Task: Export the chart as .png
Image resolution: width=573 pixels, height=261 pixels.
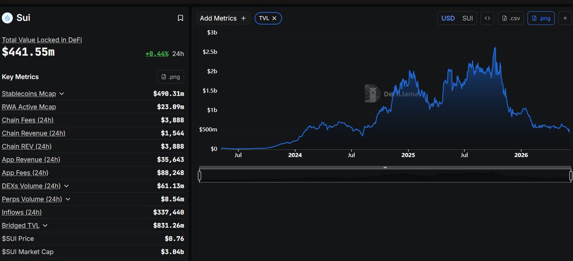Action: pyautogui.click(x=541, y=18)
